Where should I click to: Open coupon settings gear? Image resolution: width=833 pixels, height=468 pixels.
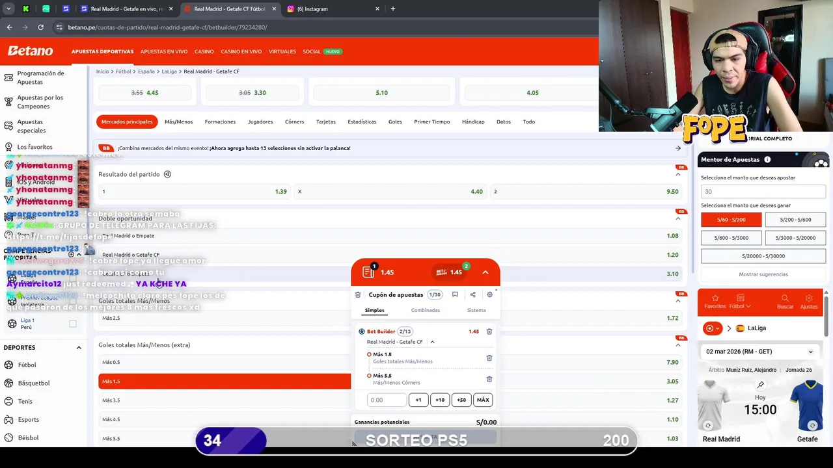490,294
